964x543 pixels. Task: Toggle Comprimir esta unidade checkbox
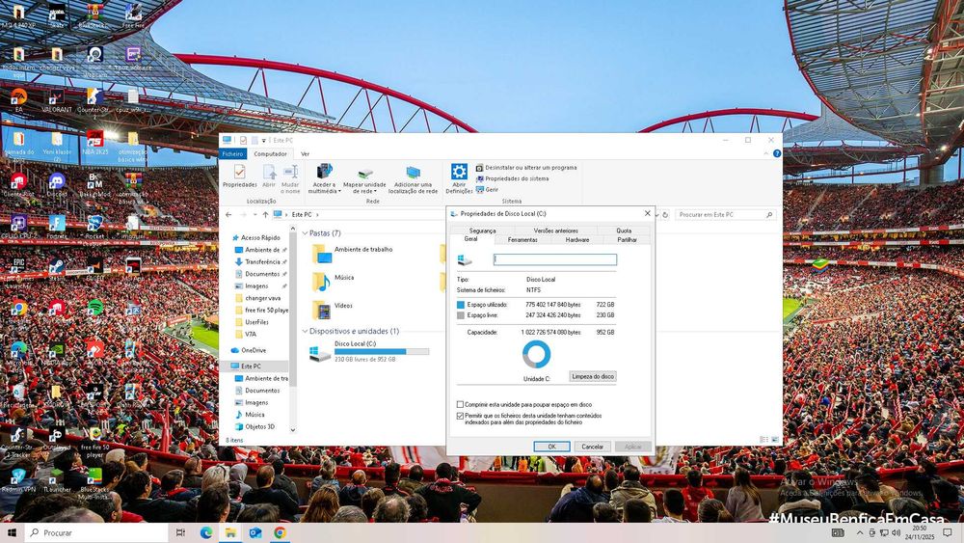[x=460, y=405]
